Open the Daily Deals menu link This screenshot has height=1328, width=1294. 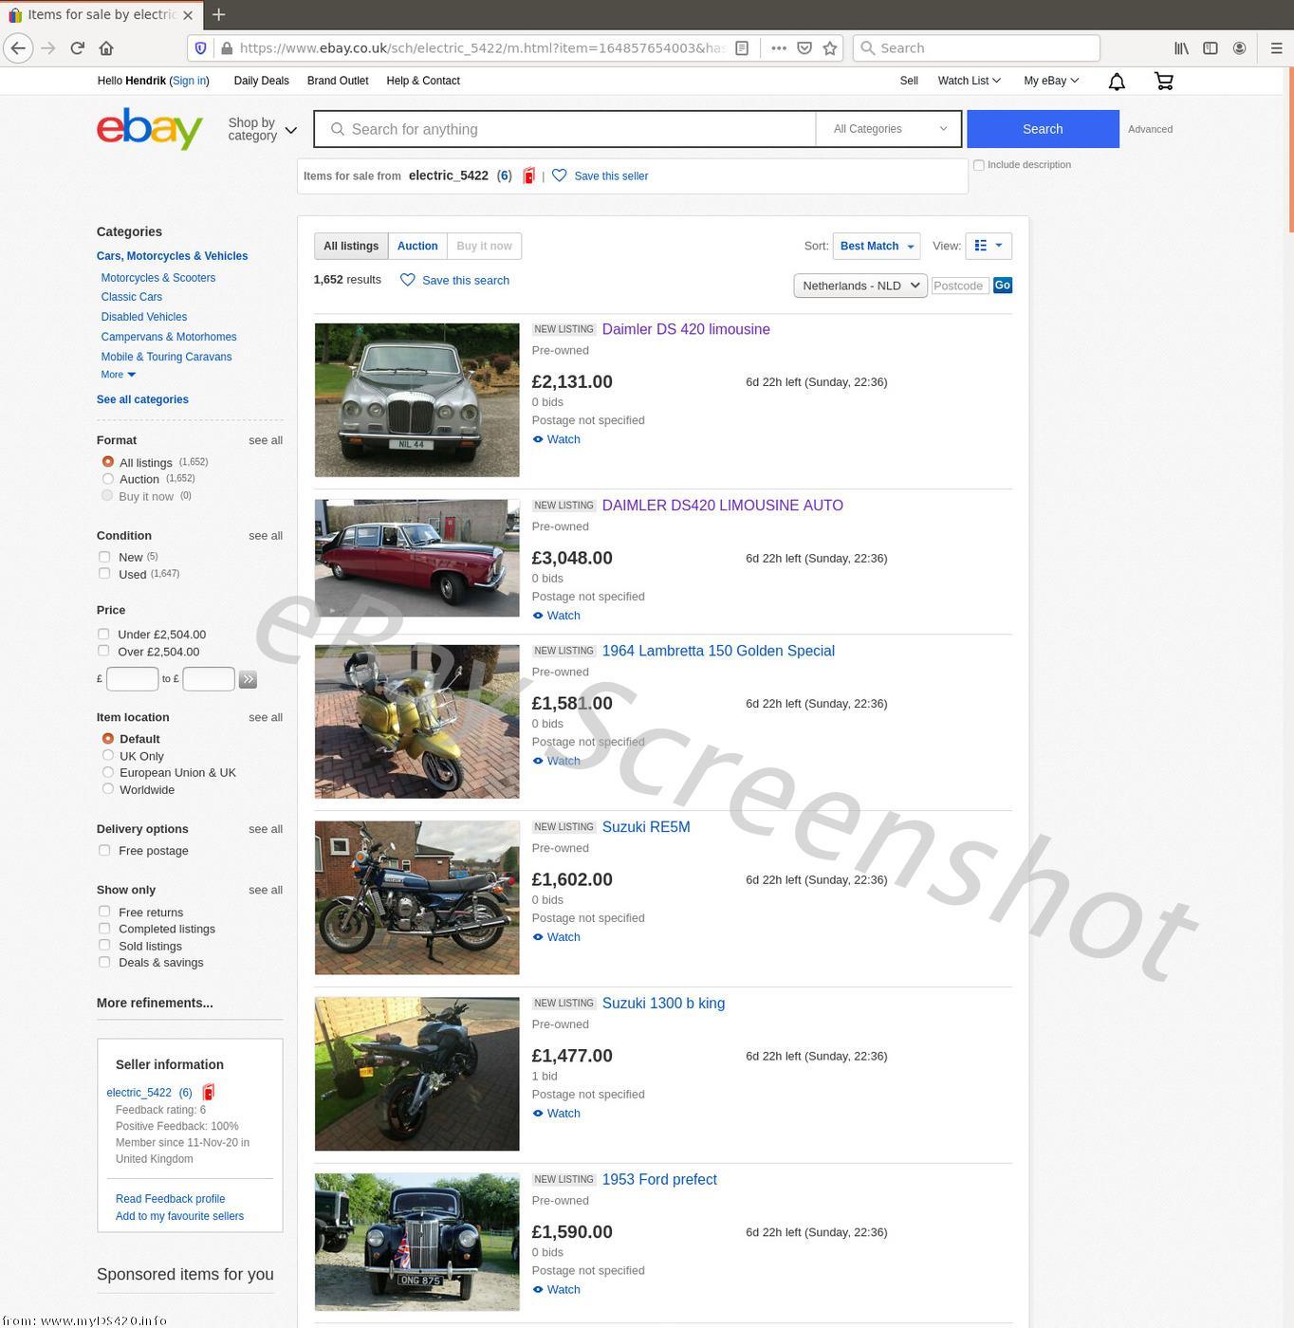(x=261, y=82)
